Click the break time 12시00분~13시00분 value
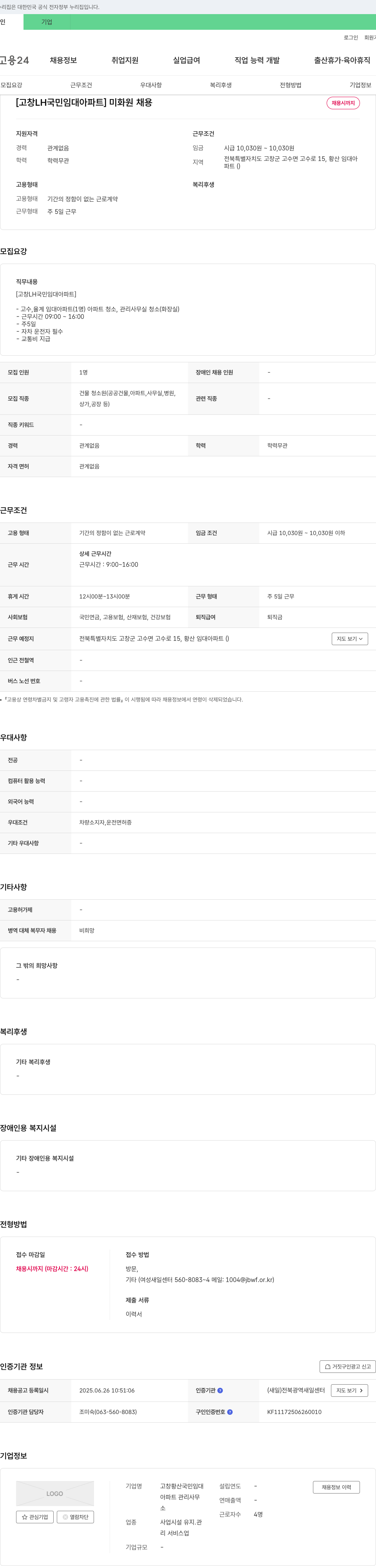This screenshot has width=376, height=1566. click(x=105, y=597)
